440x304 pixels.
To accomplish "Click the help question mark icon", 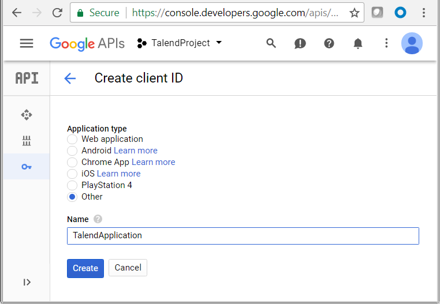I will tap(329, 43).
